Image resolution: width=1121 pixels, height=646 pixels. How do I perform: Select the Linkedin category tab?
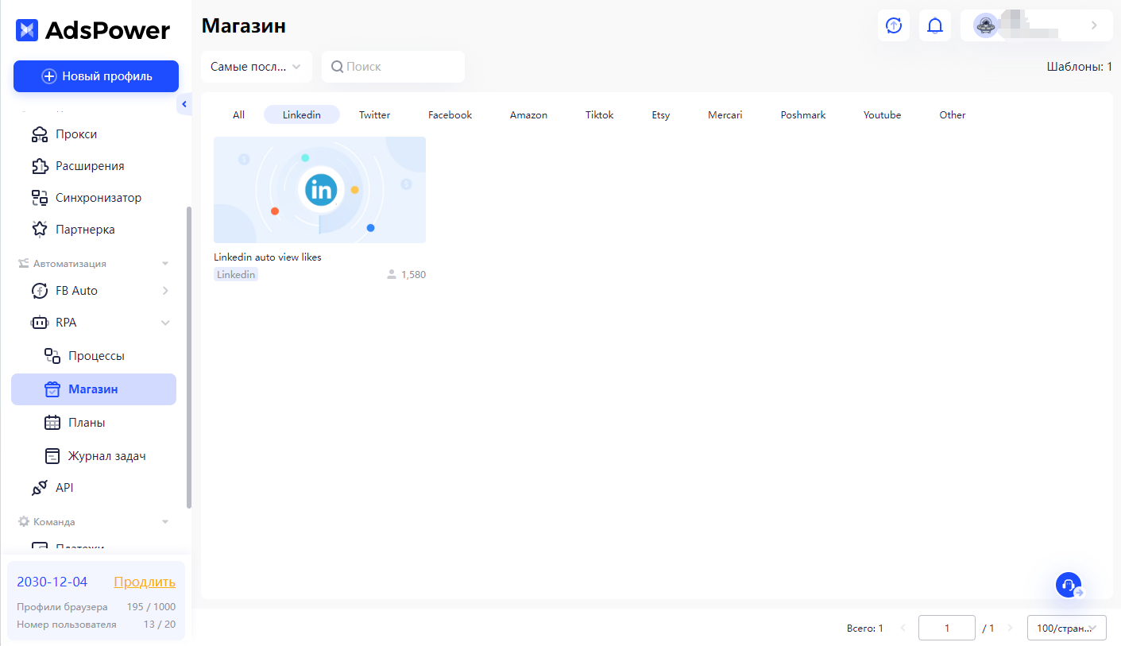click(x=302, y=115)
